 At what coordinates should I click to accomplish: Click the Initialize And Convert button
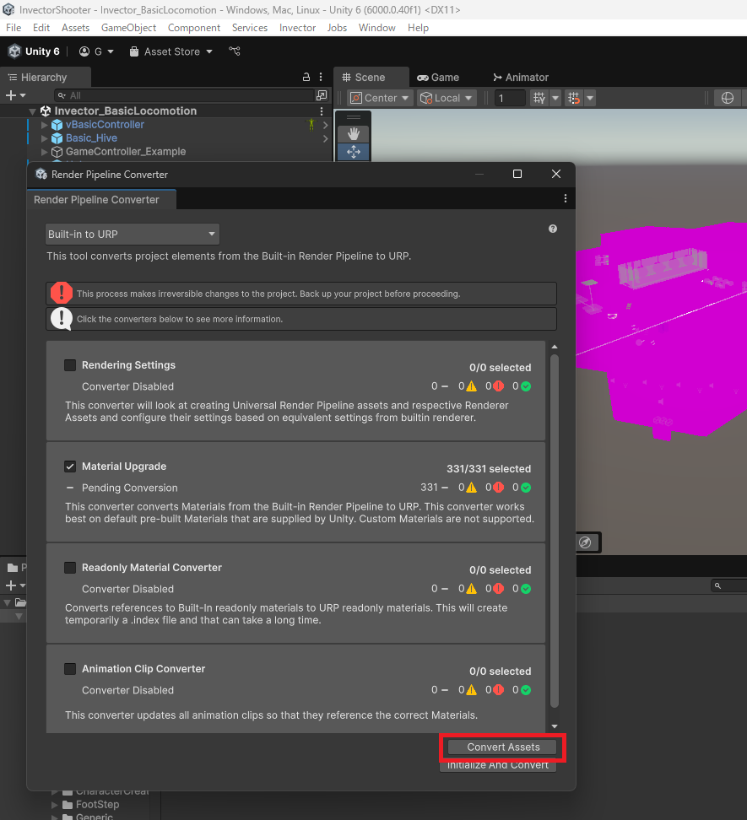tap(498, 765)
